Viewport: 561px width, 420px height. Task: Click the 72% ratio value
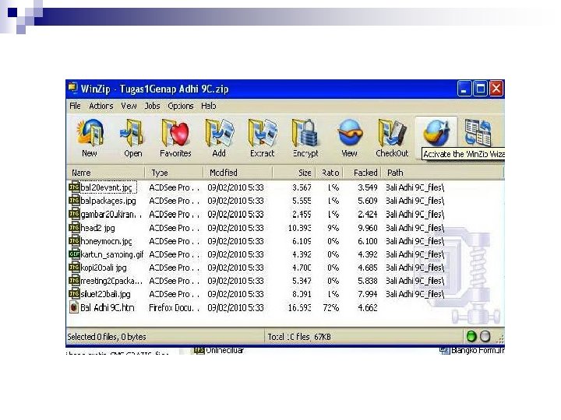click(x=330, y=307)
